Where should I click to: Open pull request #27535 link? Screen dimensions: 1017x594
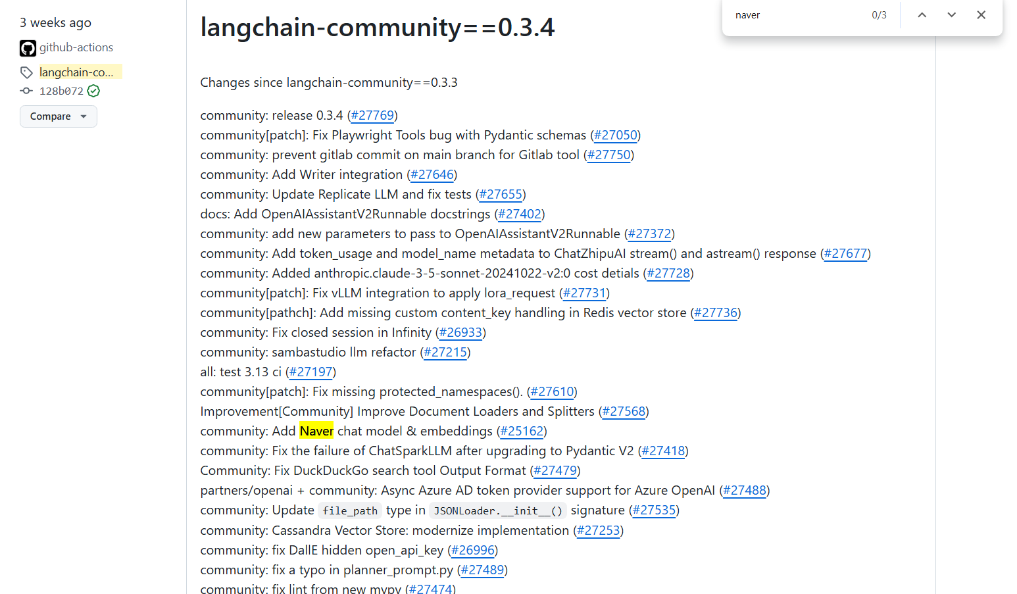[654, 510]
